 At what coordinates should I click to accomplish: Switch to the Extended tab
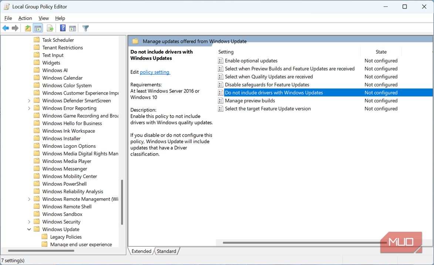(141, 251)
